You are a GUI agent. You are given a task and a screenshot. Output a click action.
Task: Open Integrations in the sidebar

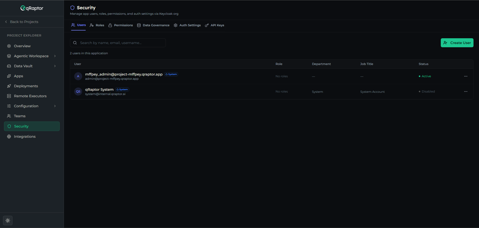(32, 136)
